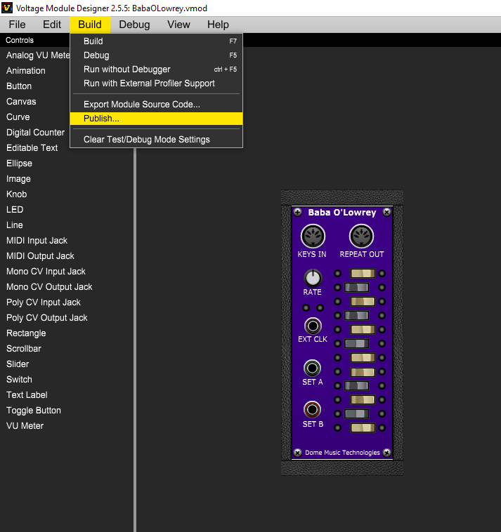Select LED in the Controls list

(x=15, y=210)
